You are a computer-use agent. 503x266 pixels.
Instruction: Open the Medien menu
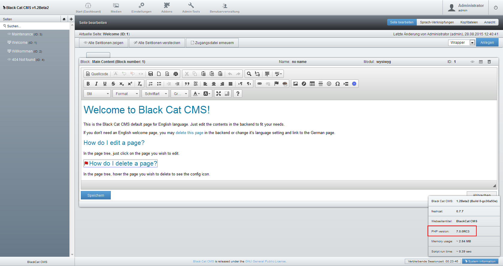pos(116,8)
